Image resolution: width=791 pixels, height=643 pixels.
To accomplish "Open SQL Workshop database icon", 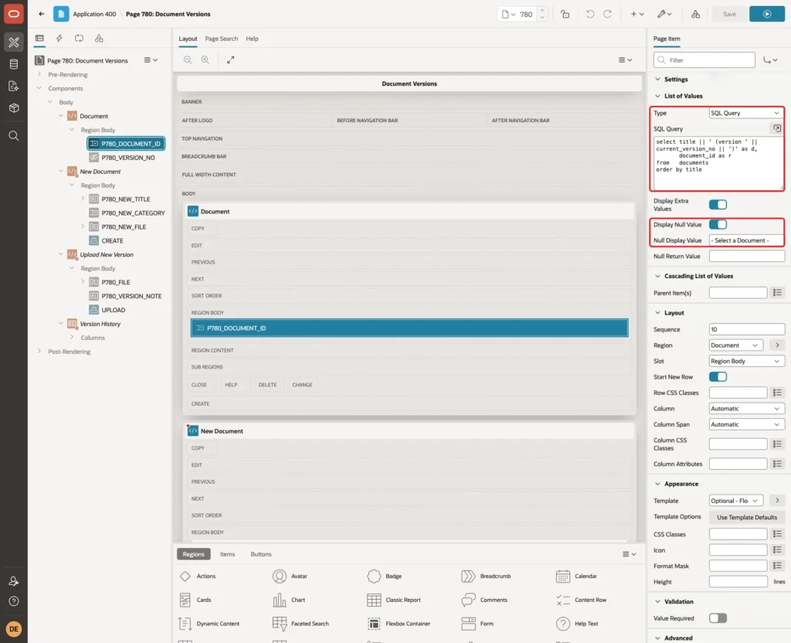I will point(14,64).
